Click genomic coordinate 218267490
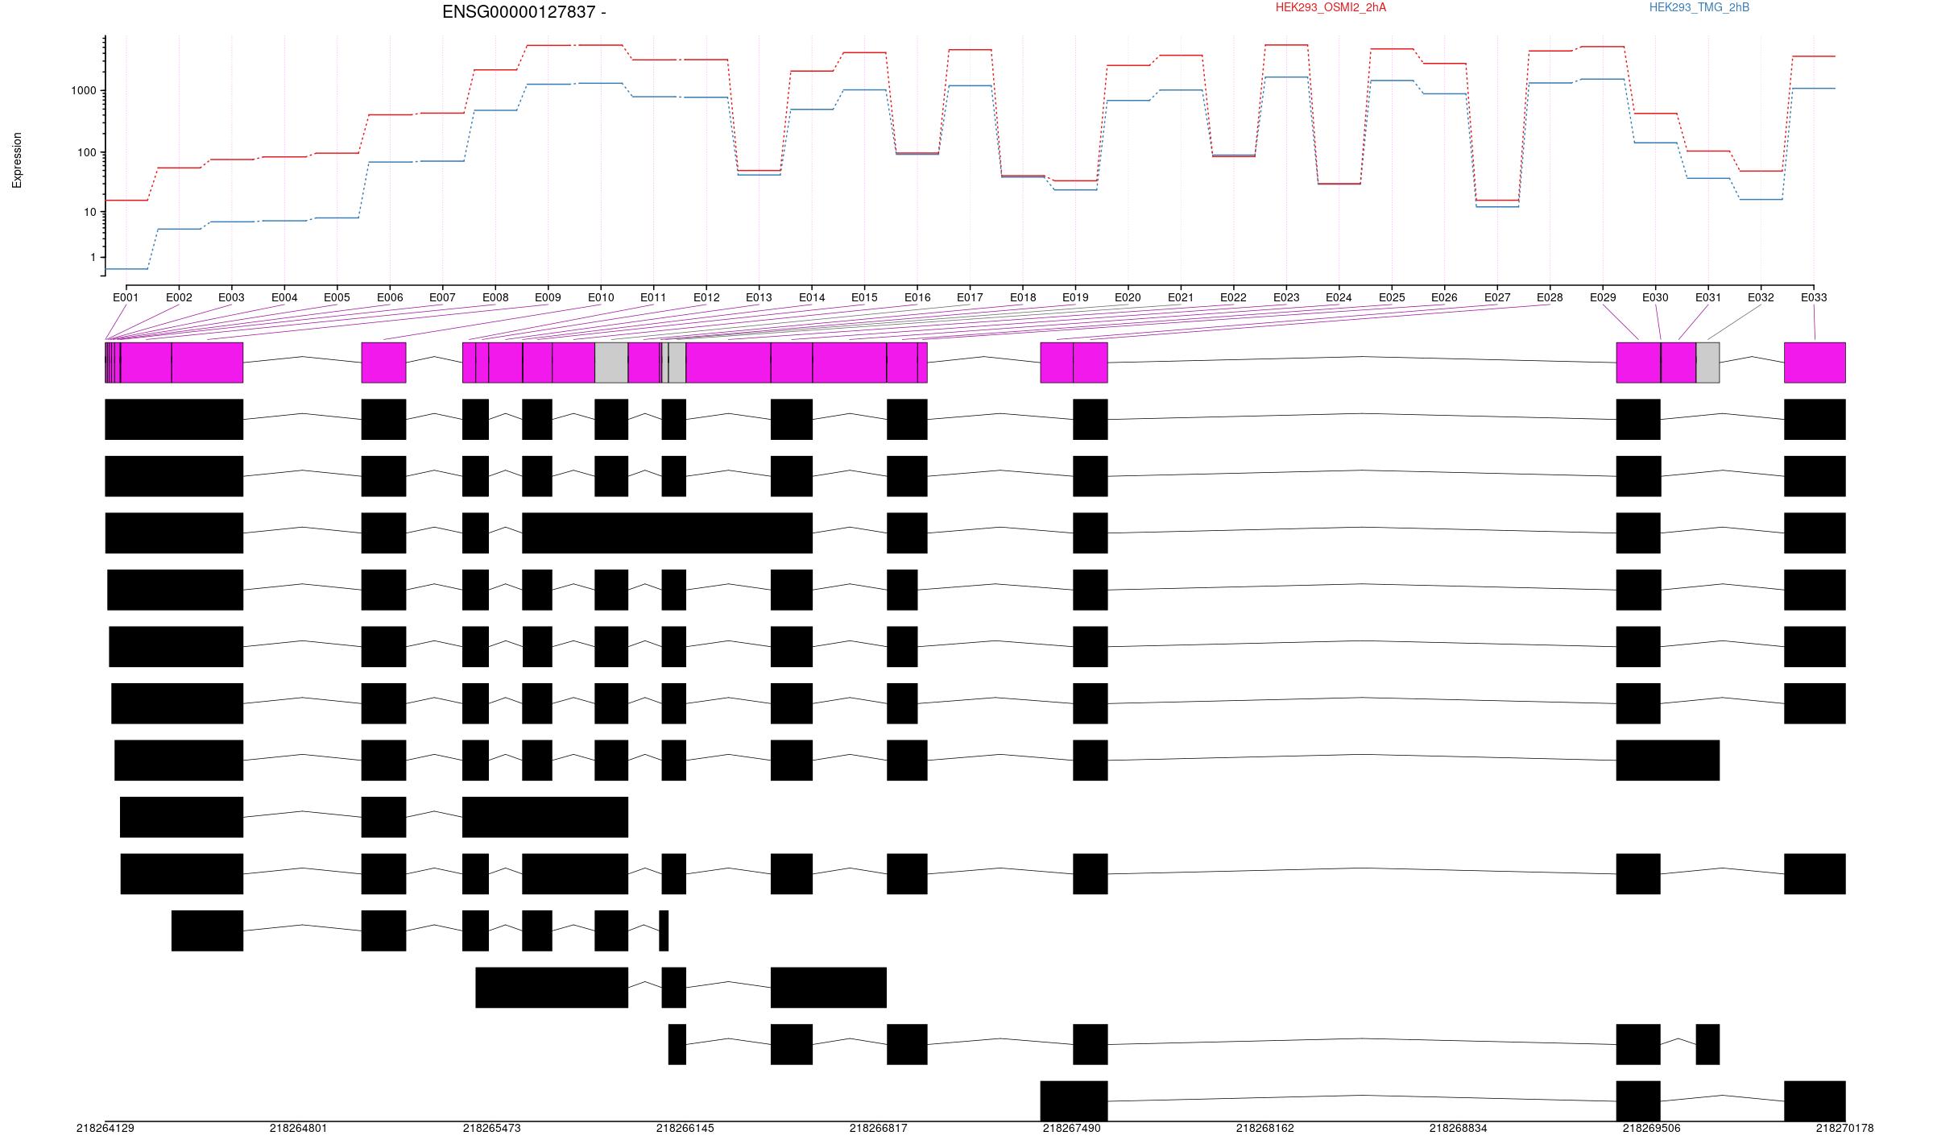The image size is (1933, 1144). coord(1072,1128)
